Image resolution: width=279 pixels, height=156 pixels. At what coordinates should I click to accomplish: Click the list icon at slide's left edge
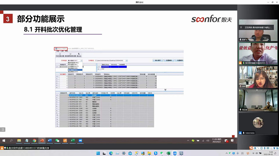pyautogui.click(x=3, y=130)
